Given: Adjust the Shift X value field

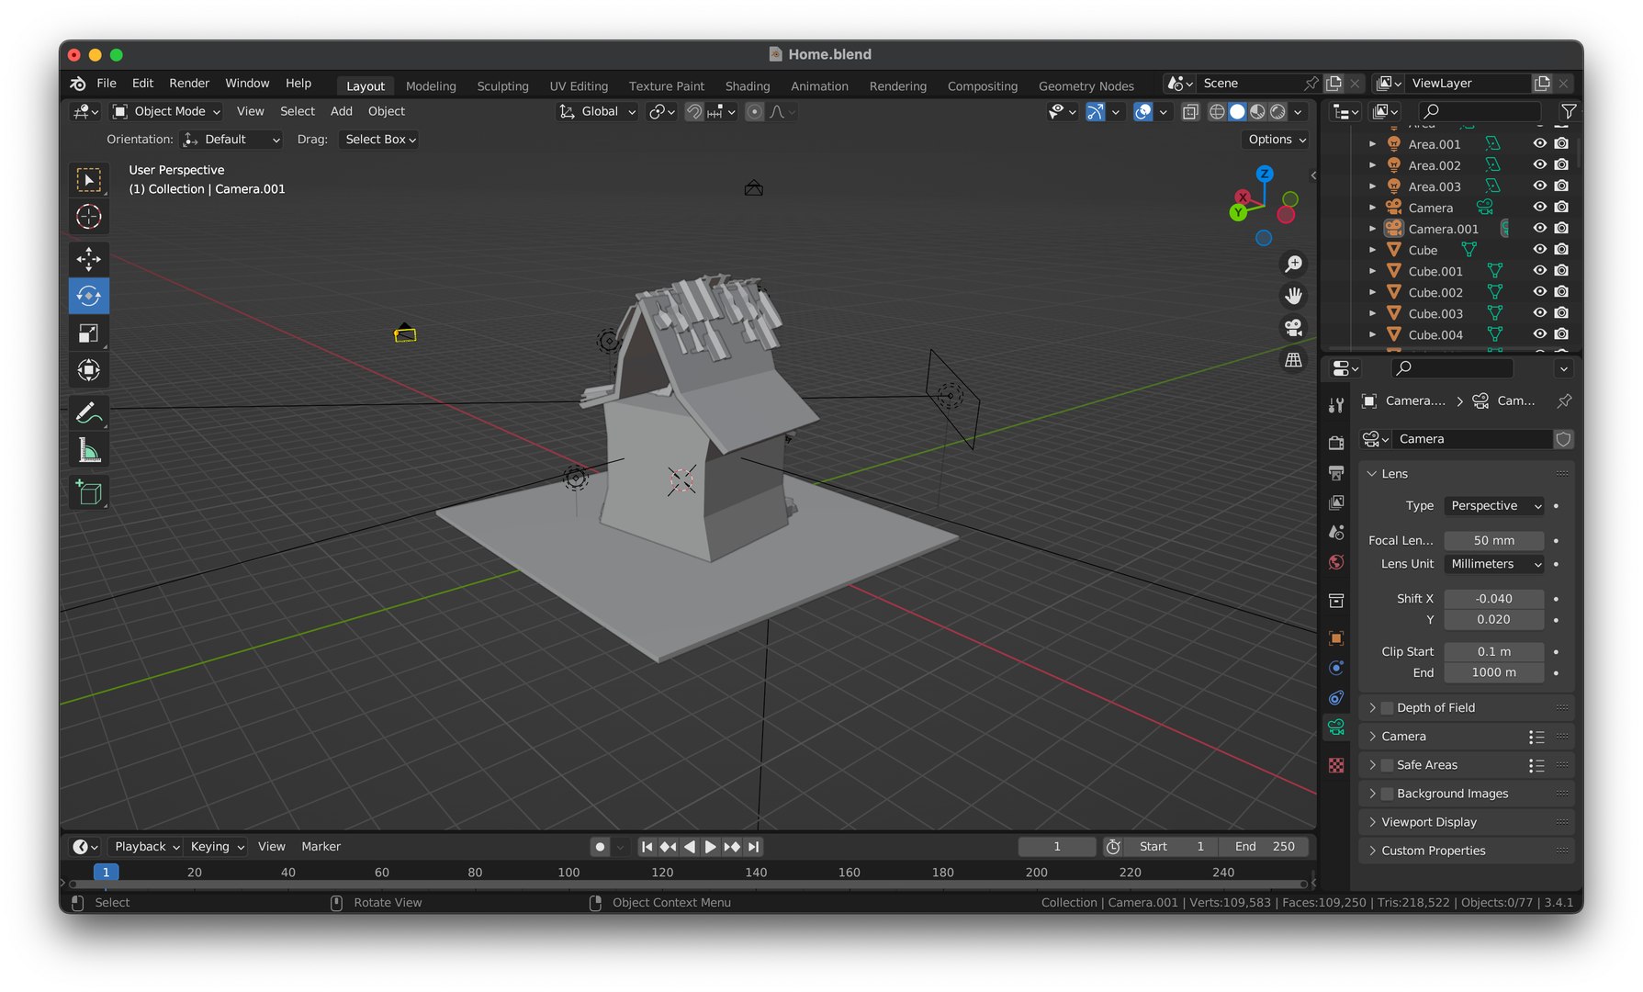Looking at the screenshot, I should click(x=1494, y=599).
